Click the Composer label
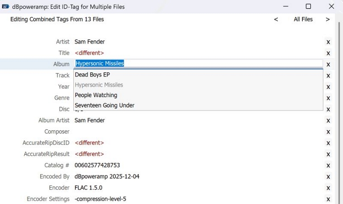 [x=57, y=131]
